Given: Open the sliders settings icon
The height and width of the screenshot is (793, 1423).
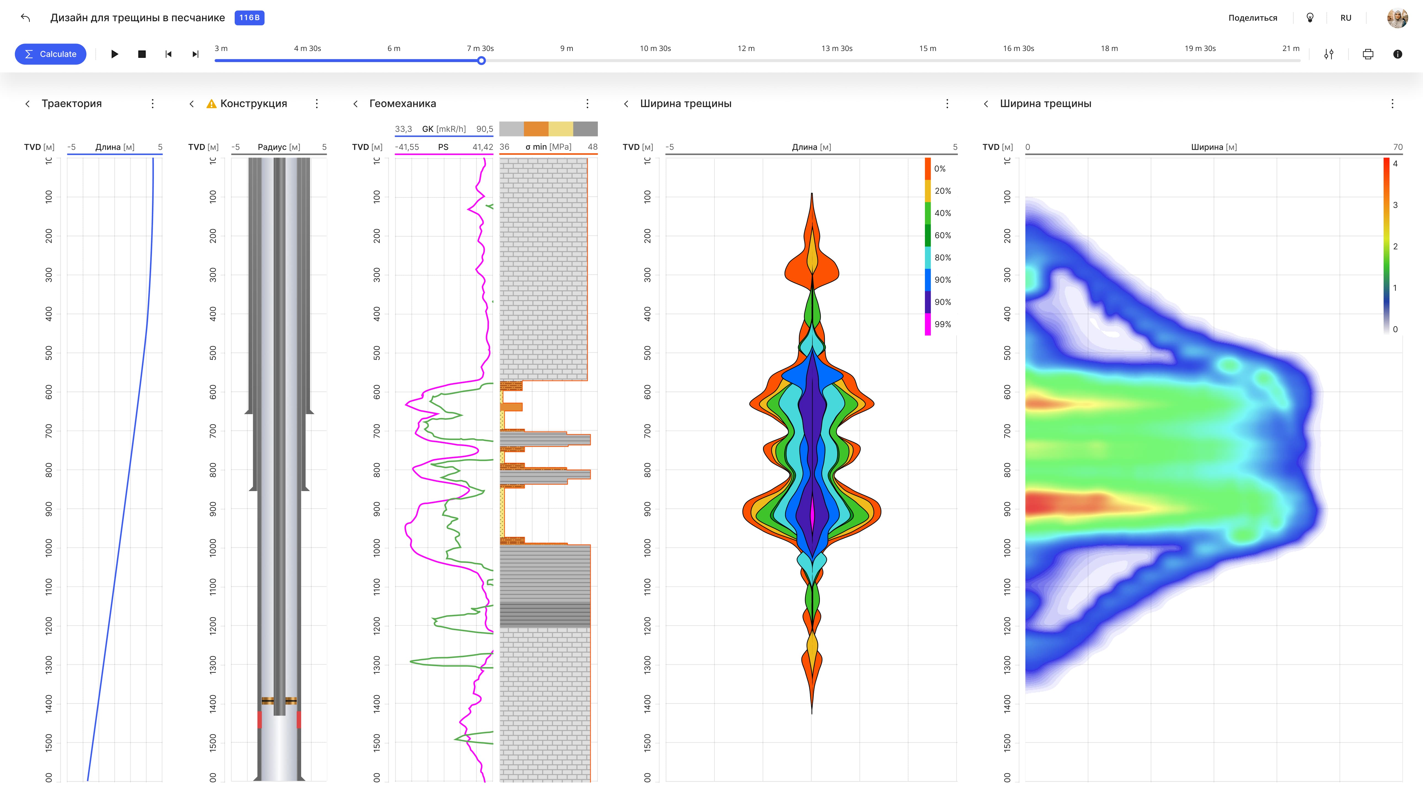Looking at the screenshot, I should tap(1328, 54).
